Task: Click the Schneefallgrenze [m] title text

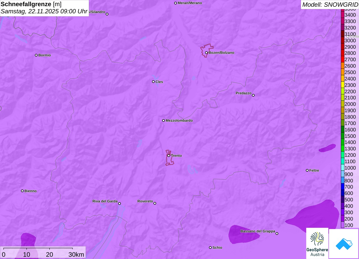Action: [x=31, y=4]
